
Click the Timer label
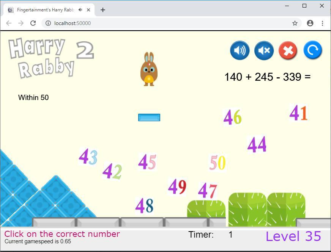(201, 235)
